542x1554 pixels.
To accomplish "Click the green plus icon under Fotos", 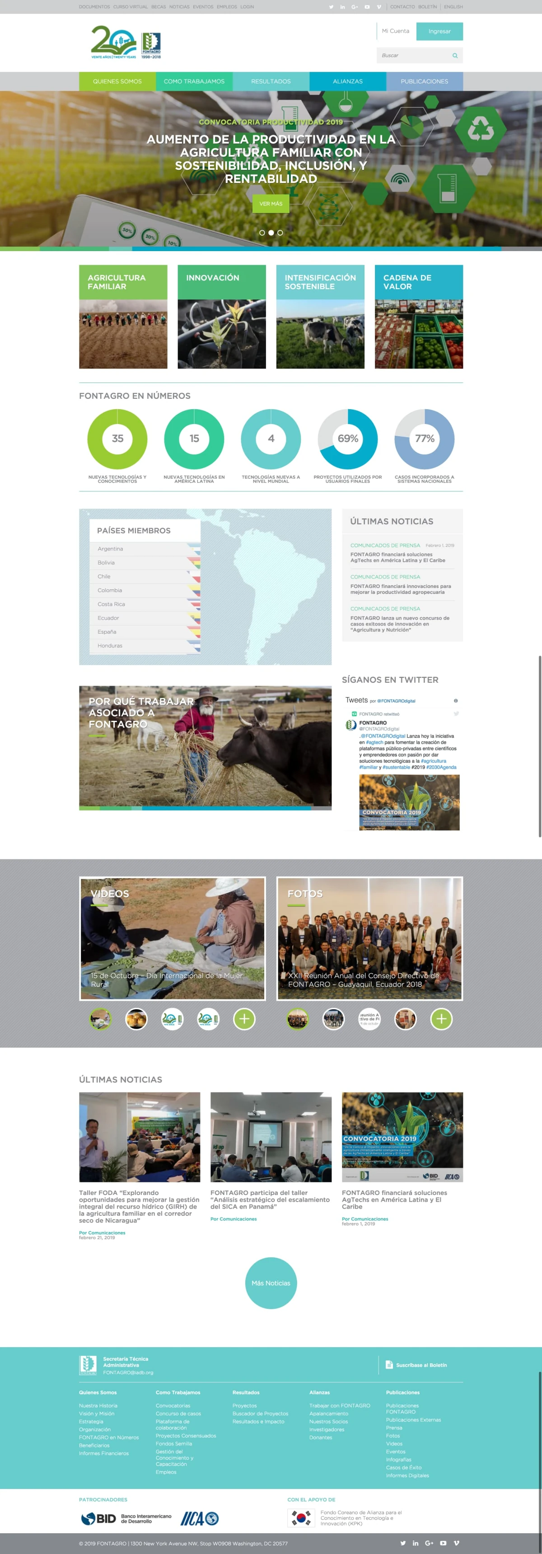I will pyautogui.click(x=441, y=1019).
